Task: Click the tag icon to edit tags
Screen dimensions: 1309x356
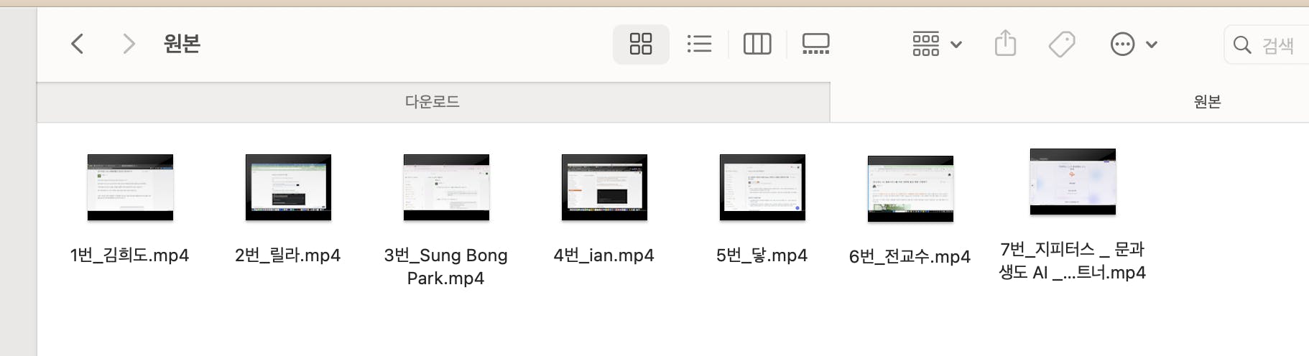Action: [x=1062, y=44]
